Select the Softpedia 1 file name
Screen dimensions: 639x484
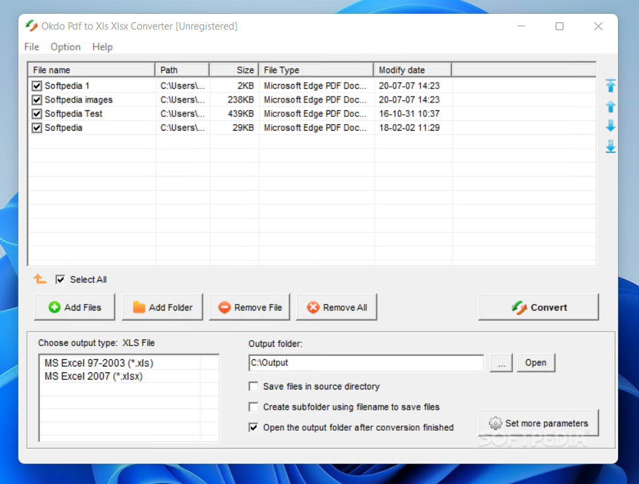[67, 86]
